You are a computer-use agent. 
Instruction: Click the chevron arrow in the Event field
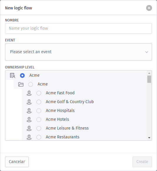[147, 52]
